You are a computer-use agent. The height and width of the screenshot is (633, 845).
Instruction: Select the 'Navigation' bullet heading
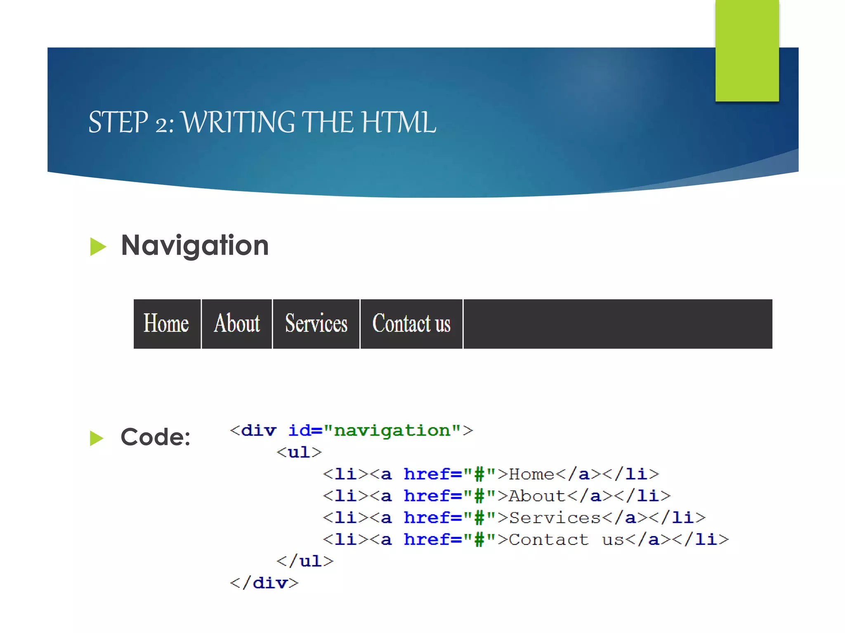pyautogui.click(x=195, y=246)
